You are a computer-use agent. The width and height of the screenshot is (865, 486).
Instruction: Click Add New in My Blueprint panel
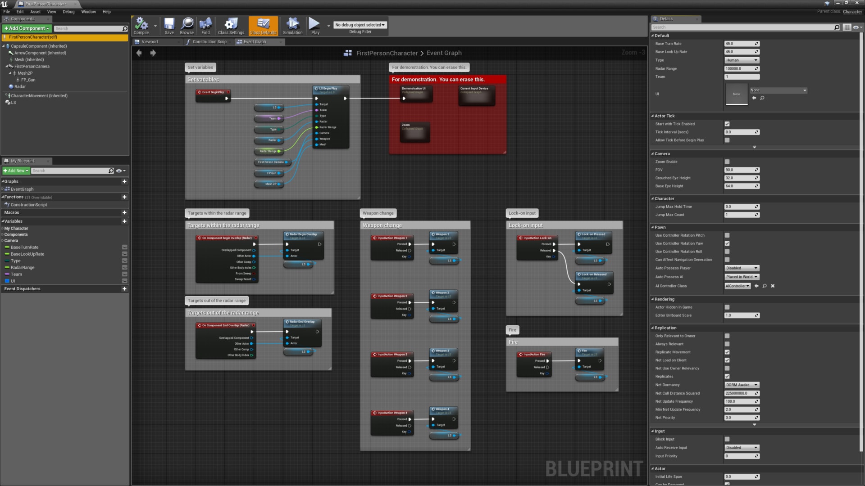click(x=15, y=171)
